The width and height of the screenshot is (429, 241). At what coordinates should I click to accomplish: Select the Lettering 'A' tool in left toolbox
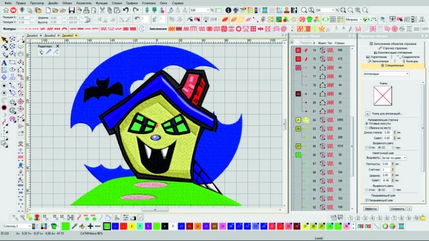[x=4, y=62]
